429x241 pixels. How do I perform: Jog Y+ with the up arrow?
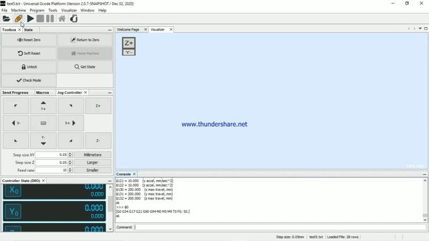43,106
